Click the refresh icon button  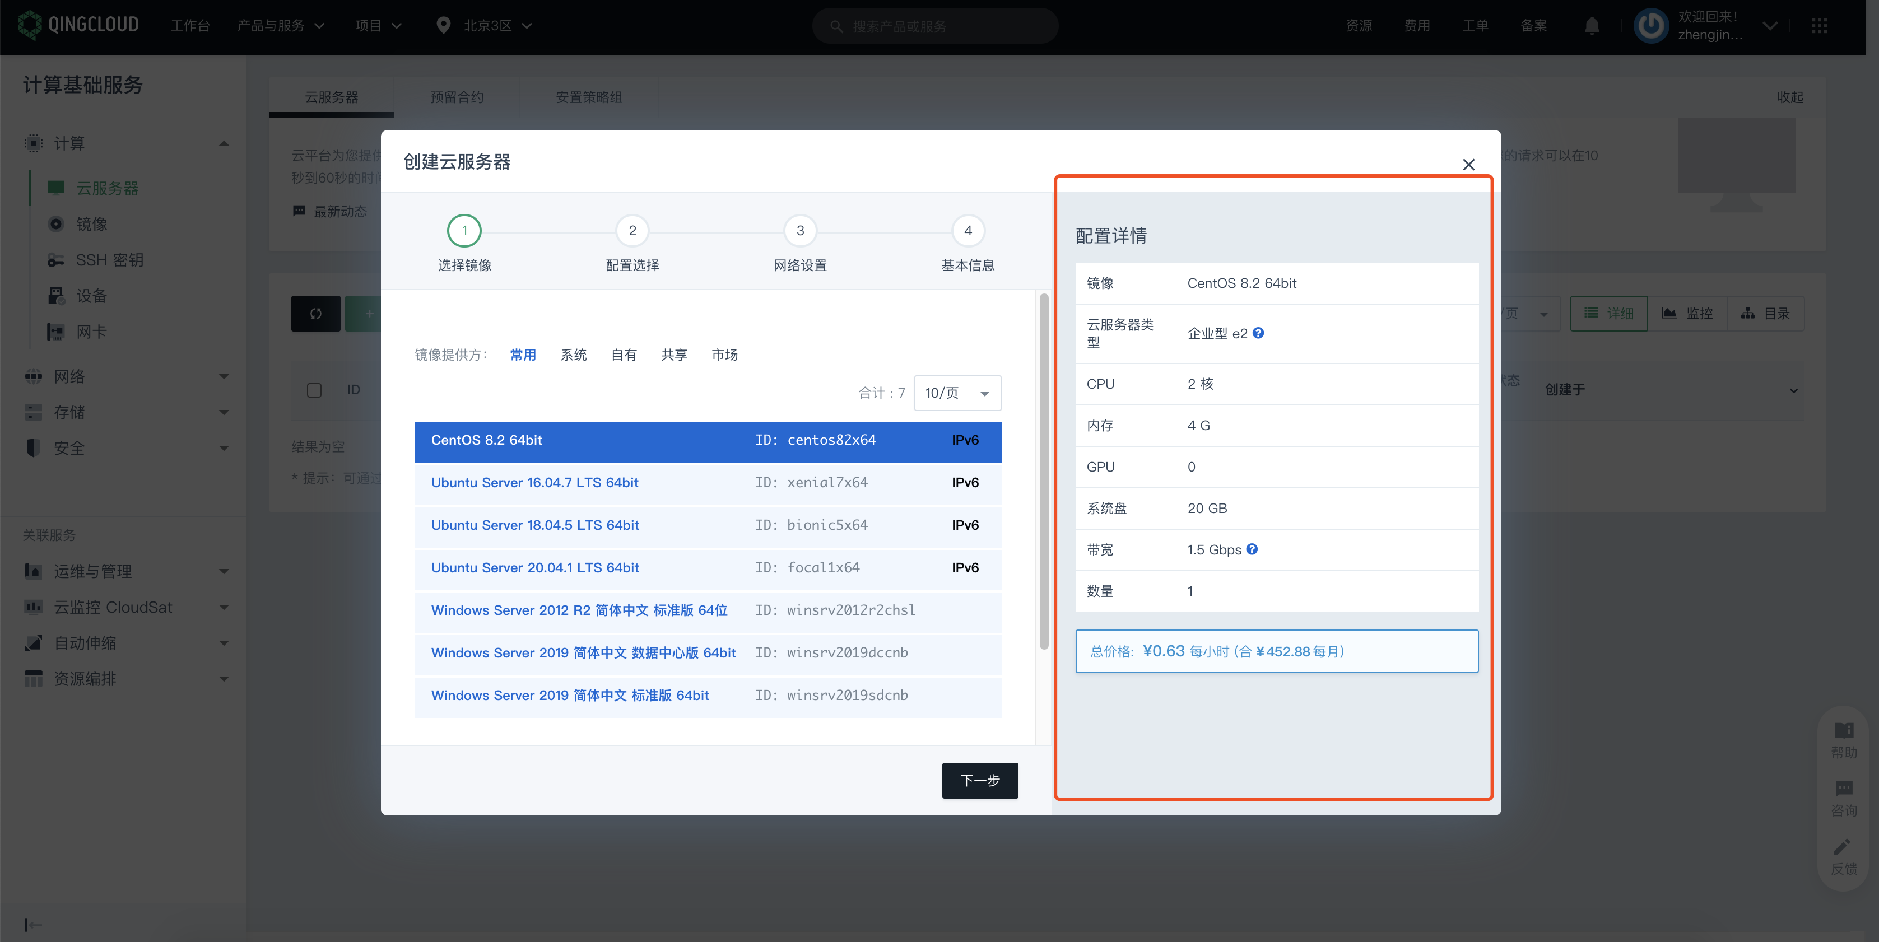coord(315,314)
